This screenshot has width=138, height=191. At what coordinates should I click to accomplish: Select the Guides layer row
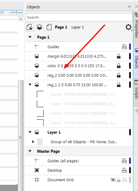(79, 47)
